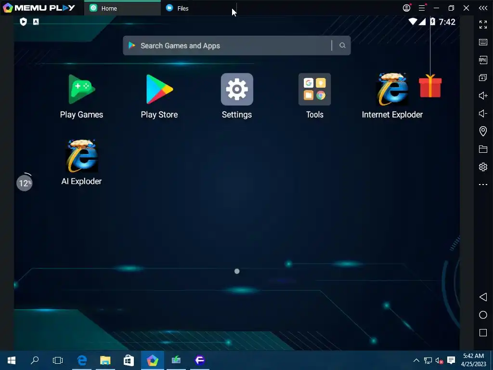Screen dimensions: 493x370
Task: Open the Windows notification center
Action: coord(451,360)
